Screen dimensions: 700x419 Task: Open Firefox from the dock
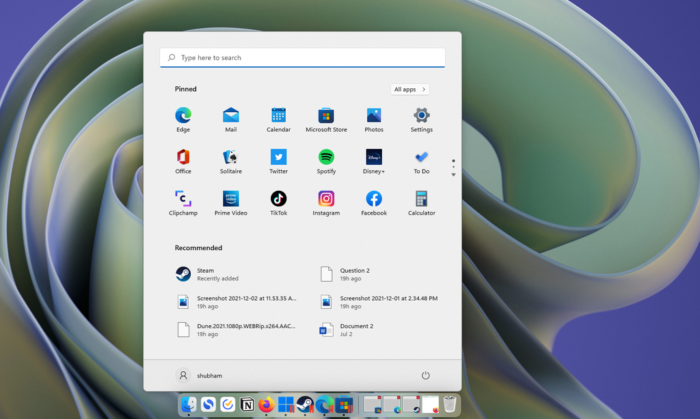pyautogui.click(x=266, y=405)
